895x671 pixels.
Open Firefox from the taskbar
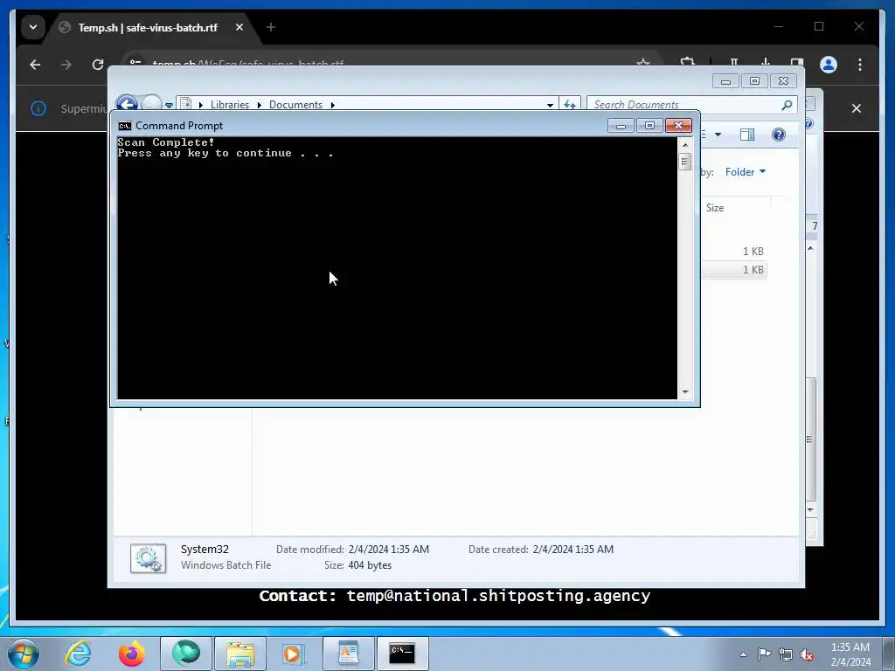(x=131, y=653)
